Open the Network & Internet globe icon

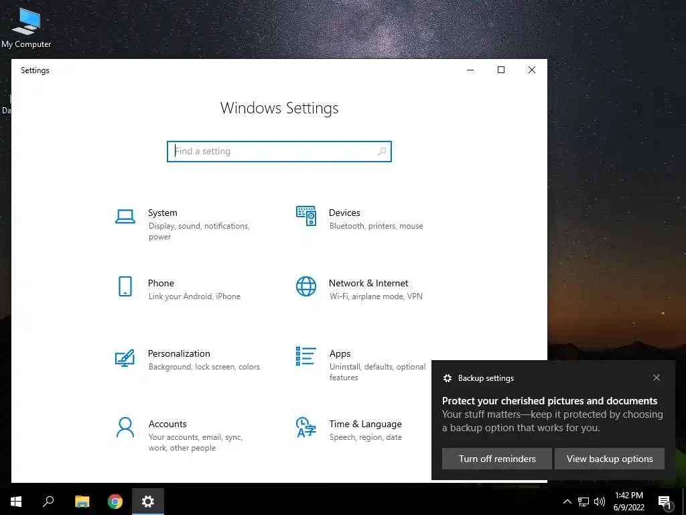305,286
